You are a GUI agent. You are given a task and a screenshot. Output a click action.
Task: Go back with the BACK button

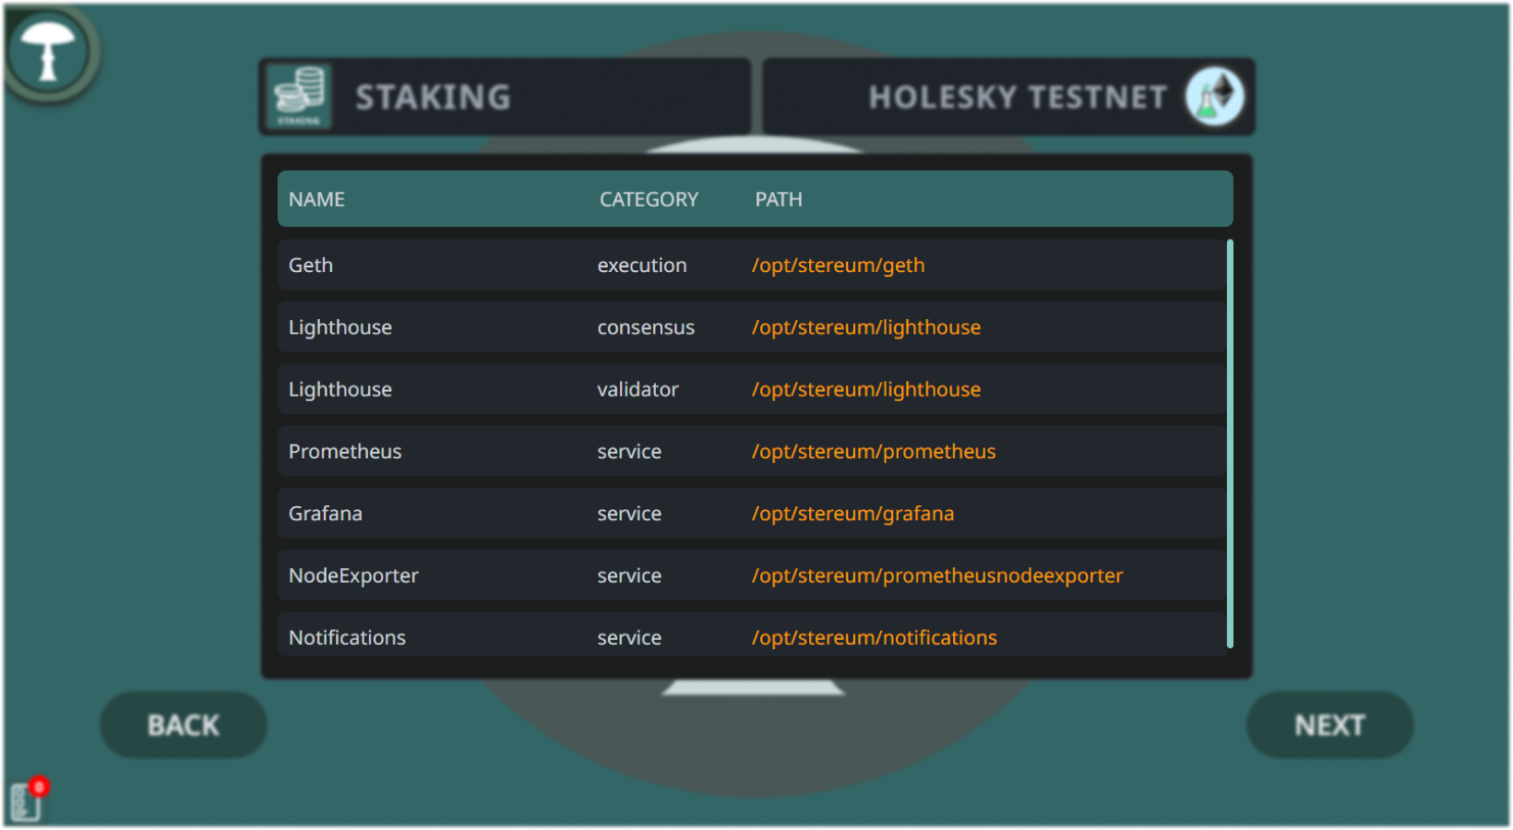(184, 725)
